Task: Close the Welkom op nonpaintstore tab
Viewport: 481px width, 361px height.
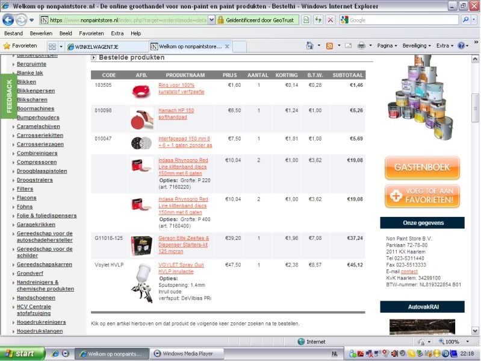Action: click(227, 46)
